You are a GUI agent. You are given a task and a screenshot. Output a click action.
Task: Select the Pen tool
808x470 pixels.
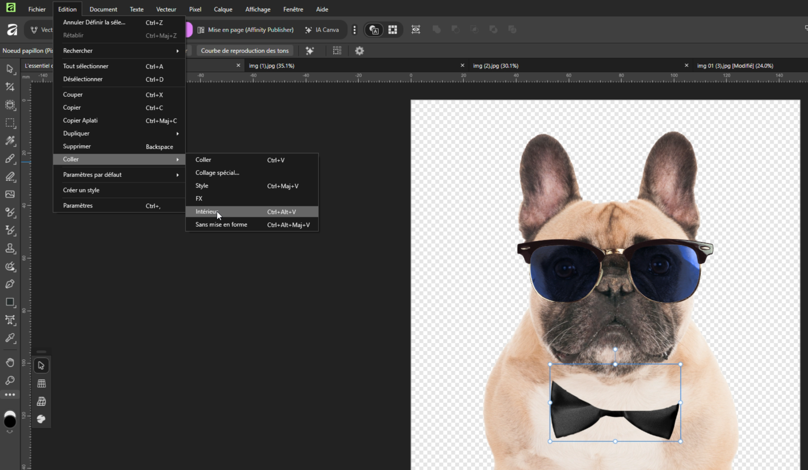click(x=10, y=284)
